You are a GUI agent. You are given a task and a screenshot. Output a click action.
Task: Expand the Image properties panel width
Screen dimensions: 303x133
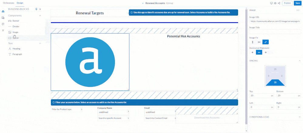coord(298,10)
